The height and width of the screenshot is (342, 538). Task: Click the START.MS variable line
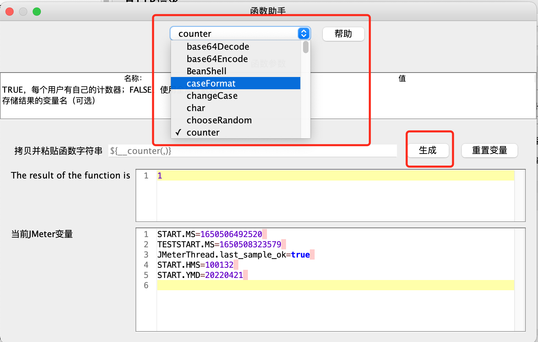[x=210, y=234]
